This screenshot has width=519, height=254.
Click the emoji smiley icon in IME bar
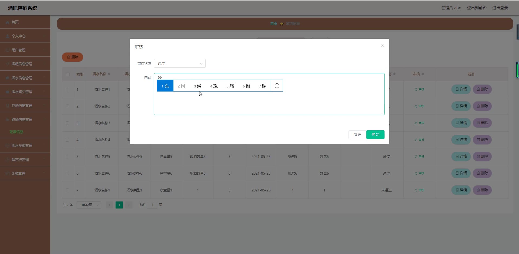click(x=277, y=86)
